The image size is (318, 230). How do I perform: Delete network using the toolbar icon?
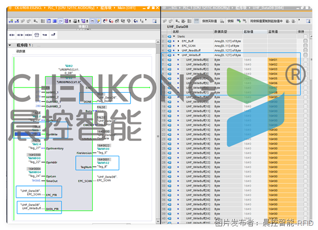pos(17,21)
